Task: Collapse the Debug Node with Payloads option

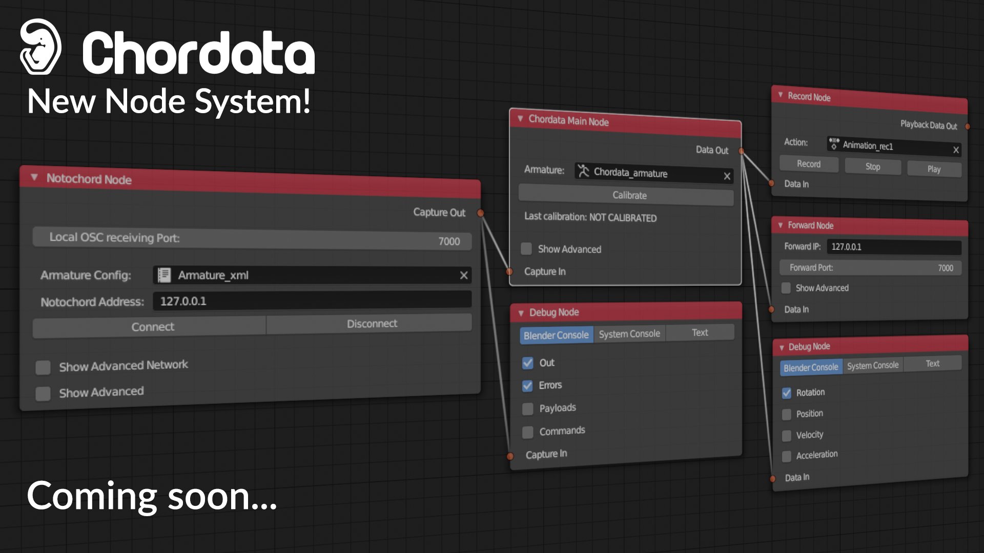Action: tap(521, 313)
